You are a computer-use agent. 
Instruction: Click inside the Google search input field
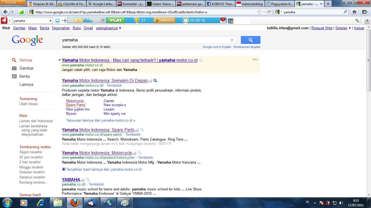(x=144, y=40)
